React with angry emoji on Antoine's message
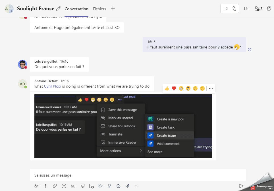 point(202,88)
